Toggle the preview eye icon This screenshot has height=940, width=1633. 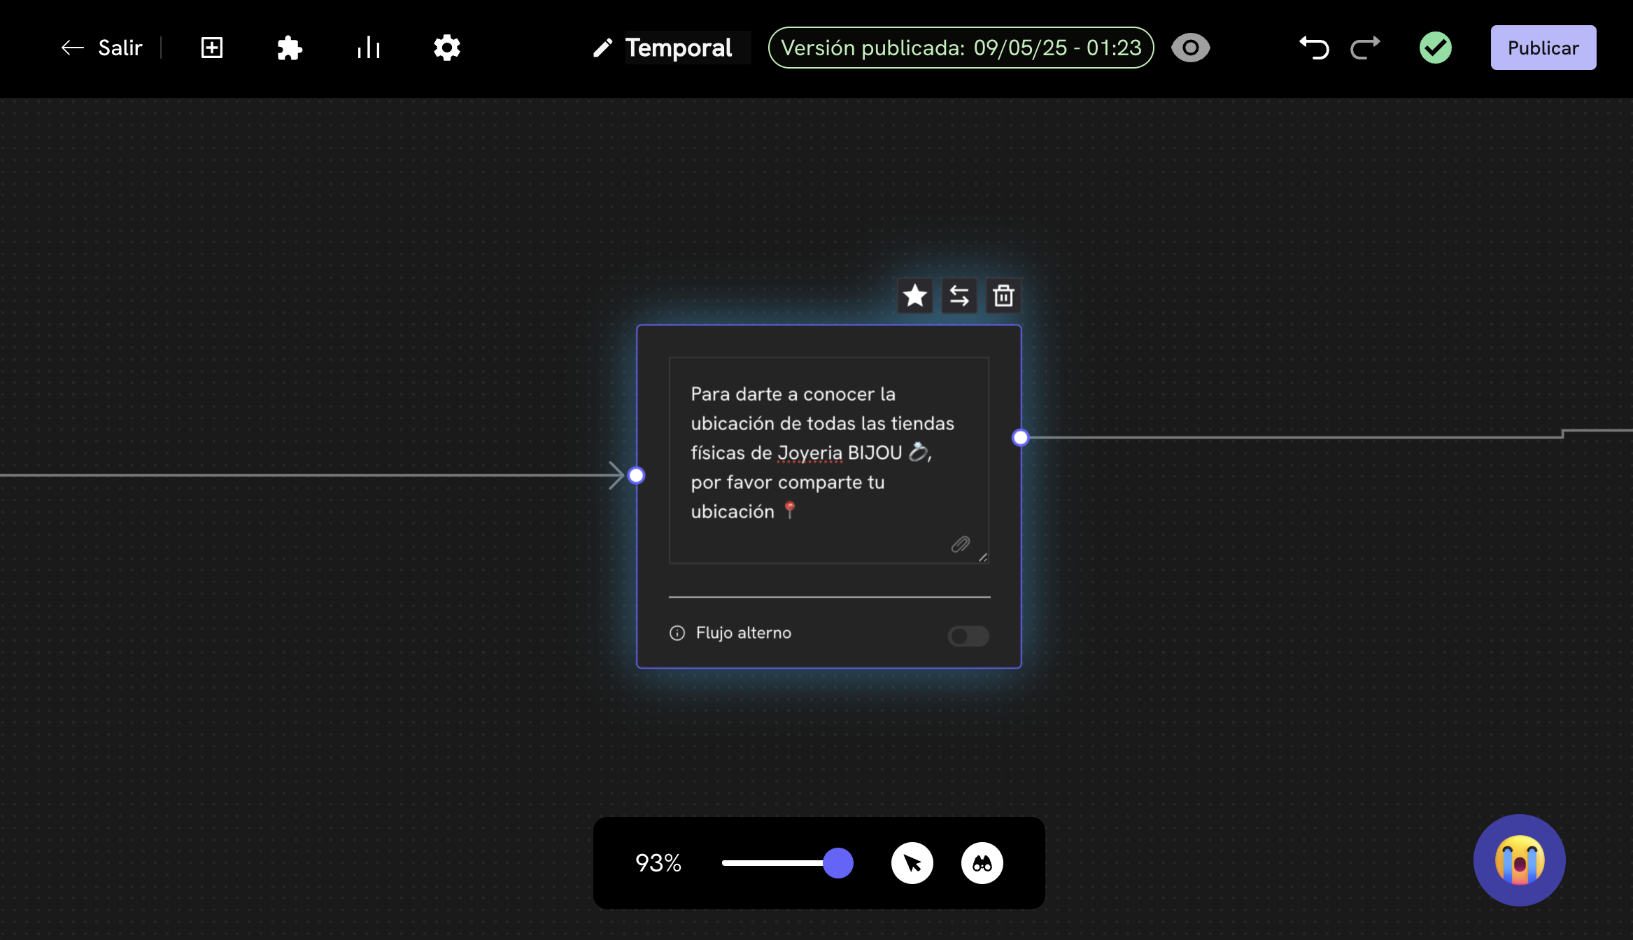[1190, 48]
